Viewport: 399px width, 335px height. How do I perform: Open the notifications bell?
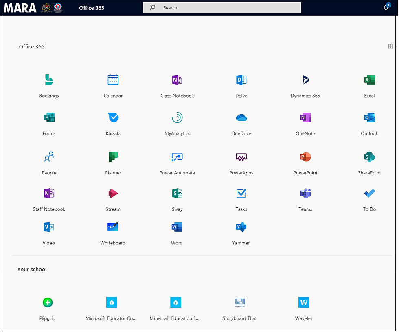click(x=386, y=8)
